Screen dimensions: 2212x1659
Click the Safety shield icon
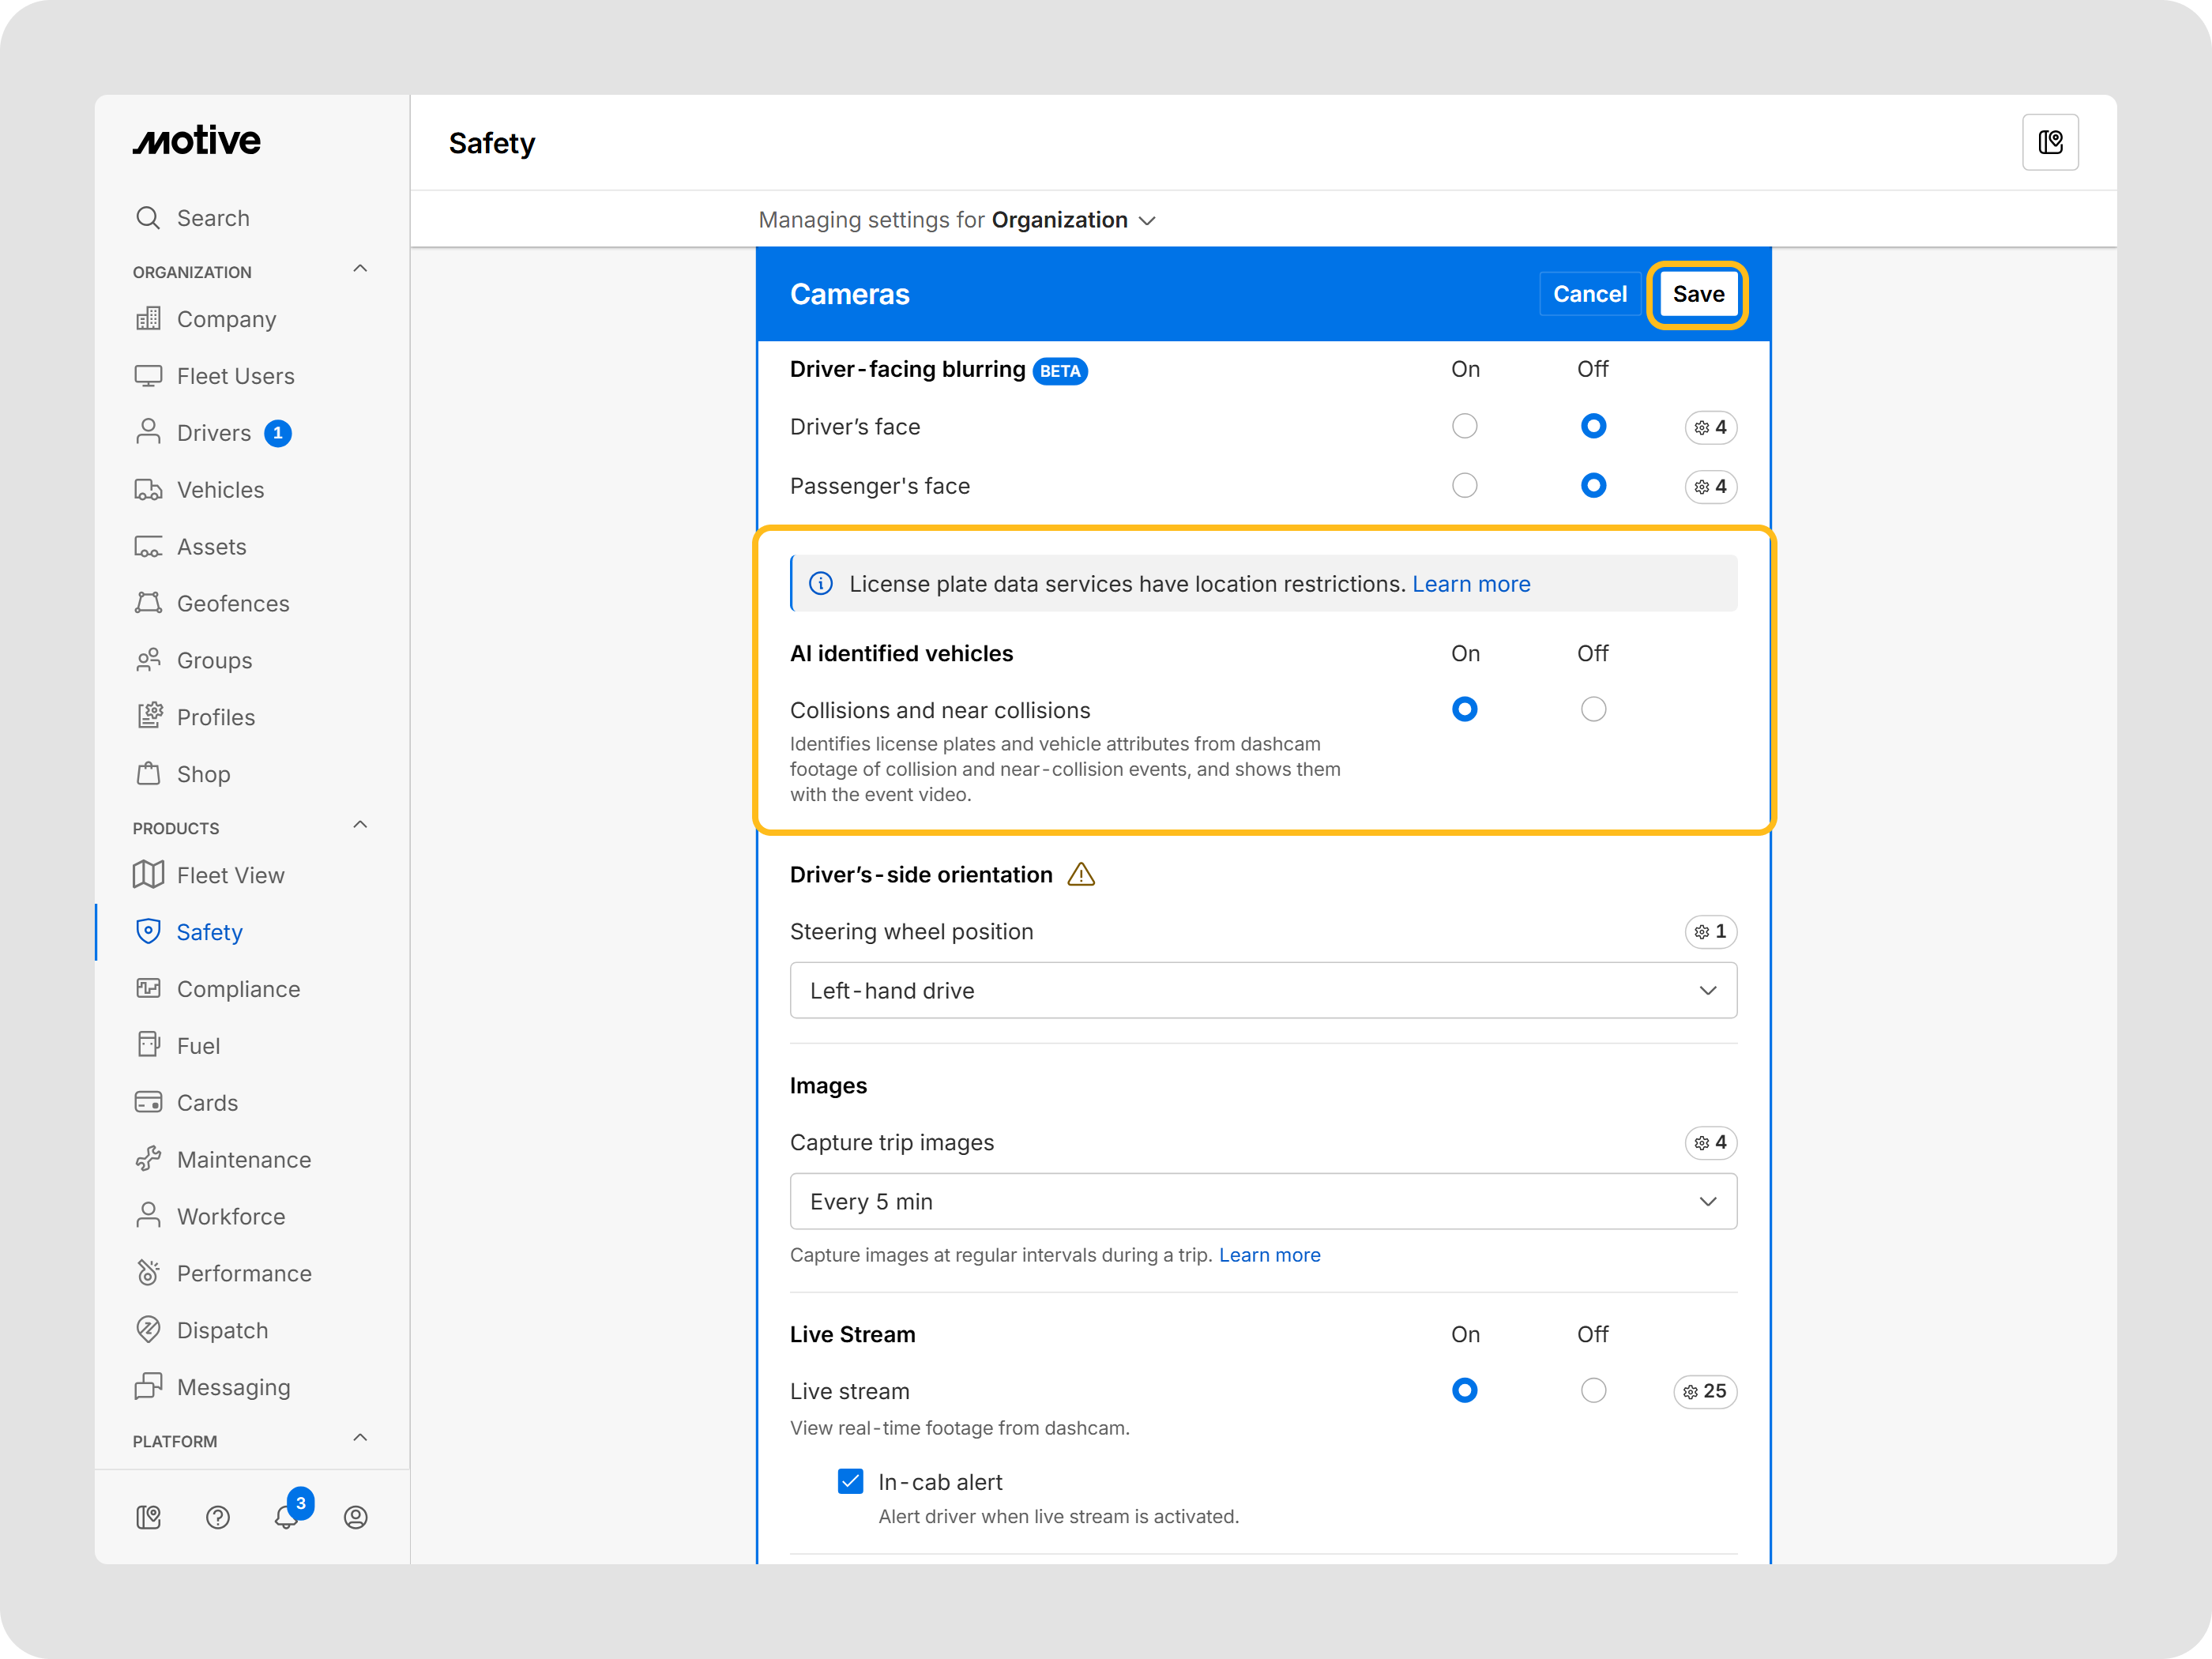tap(148, 931)
